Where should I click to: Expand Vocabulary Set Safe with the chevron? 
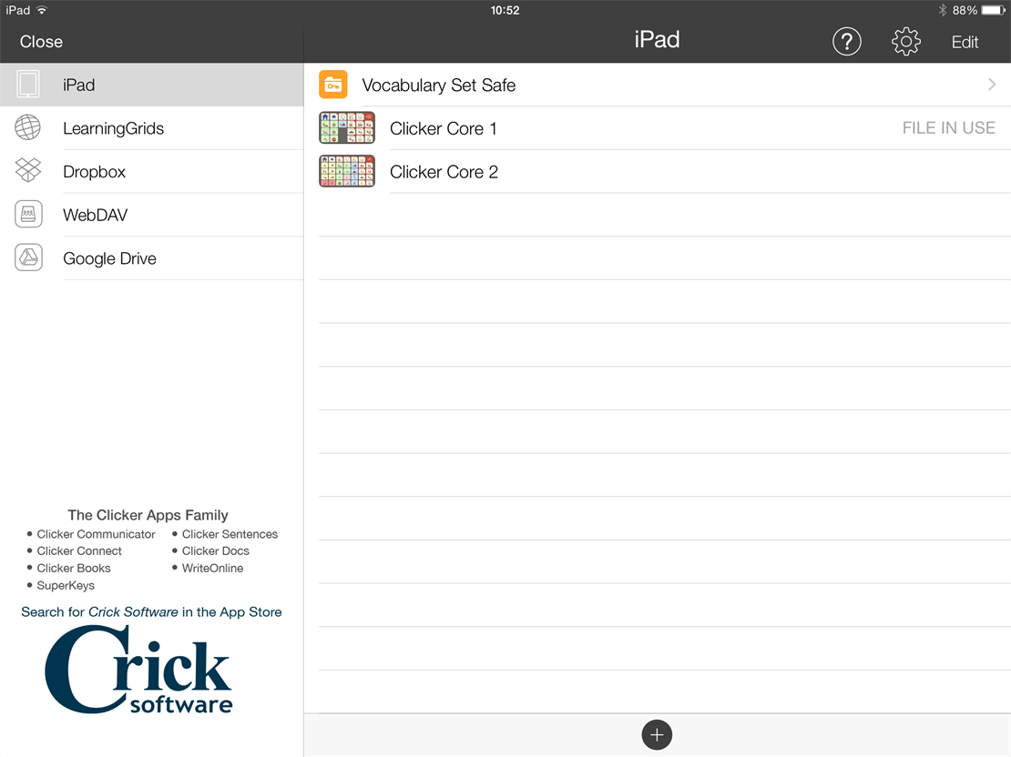point(992,85)
